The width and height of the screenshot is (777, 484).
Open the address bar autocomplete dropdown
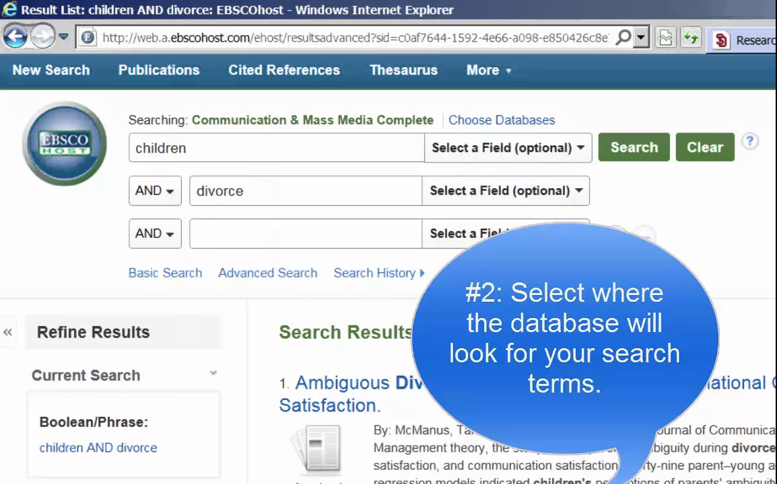point(641,37)
